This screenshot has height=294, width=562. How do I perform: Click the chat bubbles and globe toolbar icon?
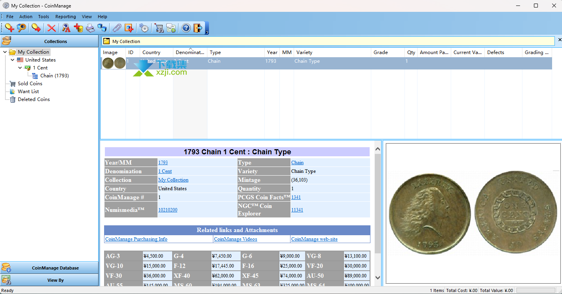coord(171,28)
